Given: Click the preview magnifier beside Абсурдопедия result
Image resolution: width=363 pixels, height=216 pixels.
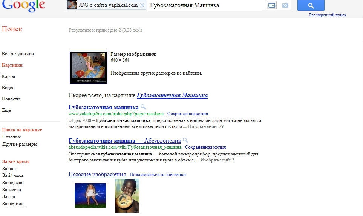Looking at the screenshot, I should 185,140.
